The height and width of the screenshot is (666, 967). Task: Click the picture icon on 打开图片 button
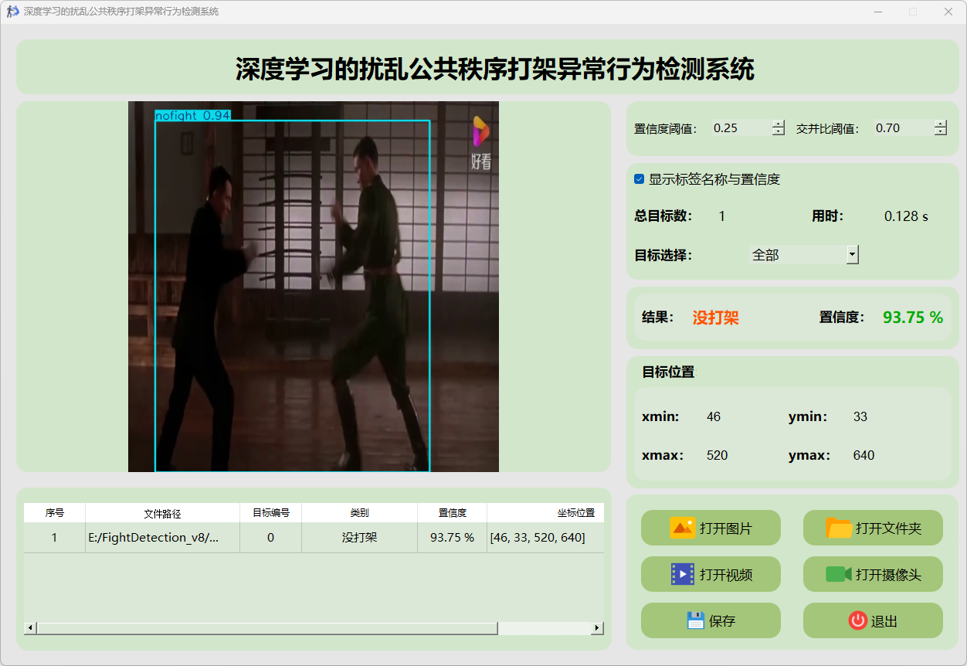coord(683,528)
